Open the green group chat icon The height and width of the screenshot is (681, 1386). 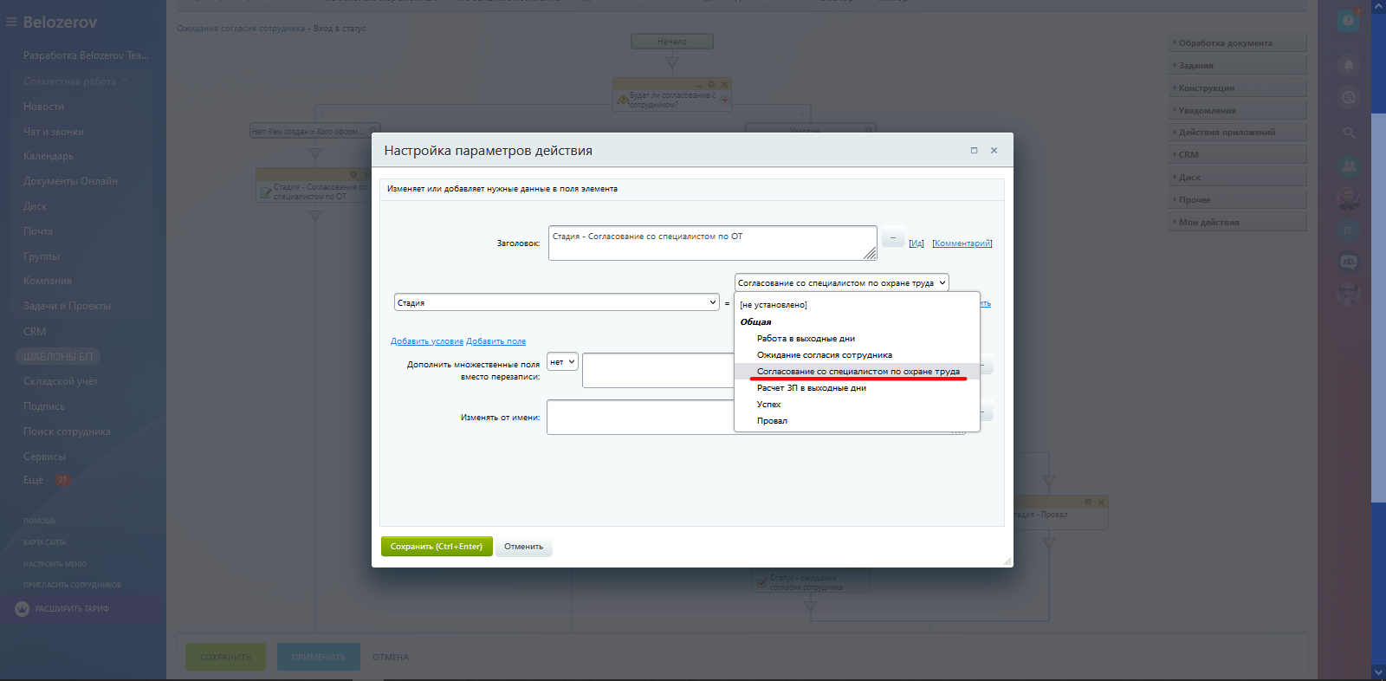[1348, 166]
